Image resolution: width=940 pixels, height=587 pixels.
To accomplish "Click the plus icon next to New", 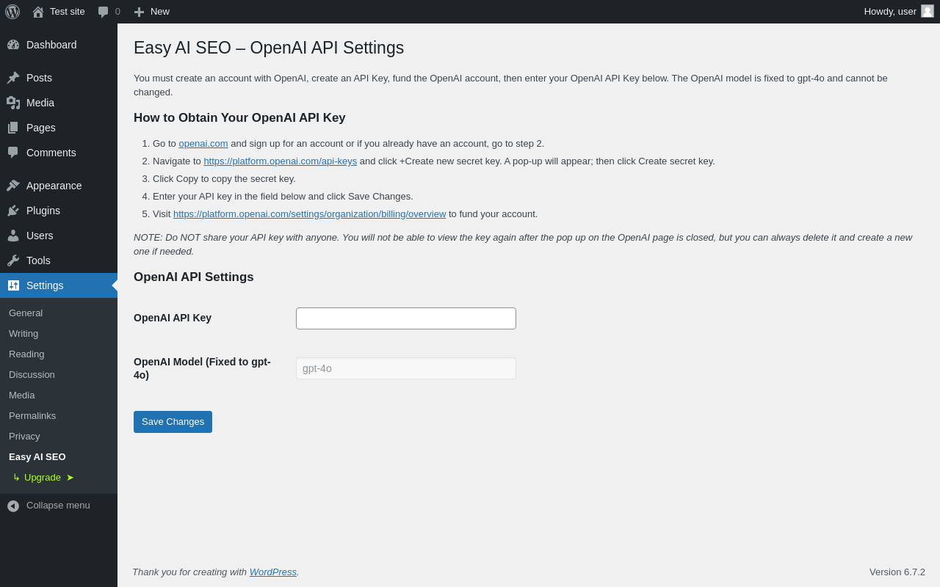I will coord(139,12).
